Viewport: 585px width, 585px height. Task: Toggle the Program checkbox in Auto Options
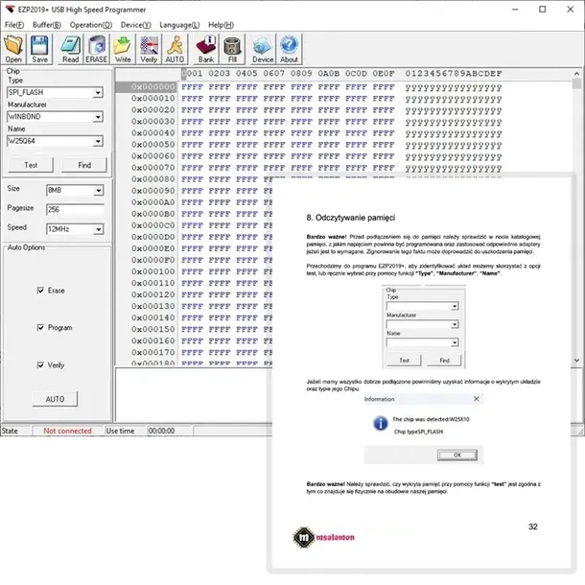pos(39,328)
